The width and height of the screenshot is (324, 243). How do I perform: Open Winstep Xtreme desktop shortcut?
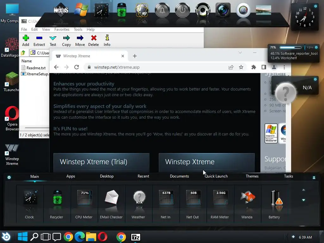click(x=12, y=154)
